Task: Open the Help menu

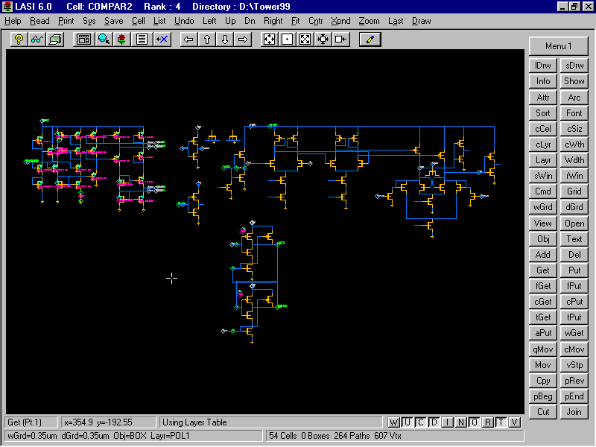Action: coord(13,21)
